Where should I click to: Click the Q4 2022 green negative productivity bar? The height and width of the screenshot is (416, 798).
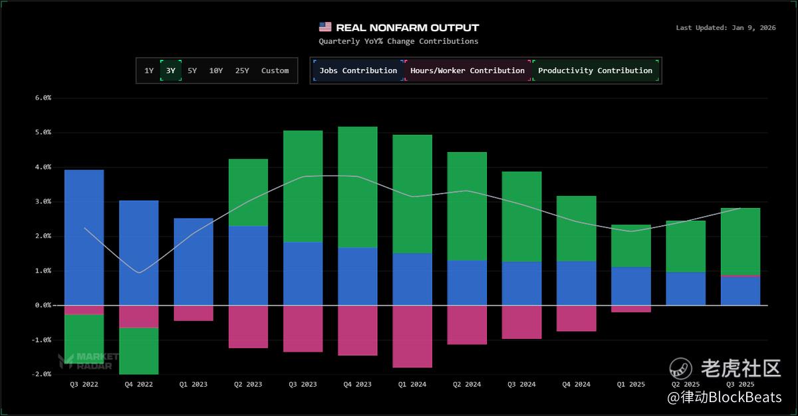tap(138, 351)
